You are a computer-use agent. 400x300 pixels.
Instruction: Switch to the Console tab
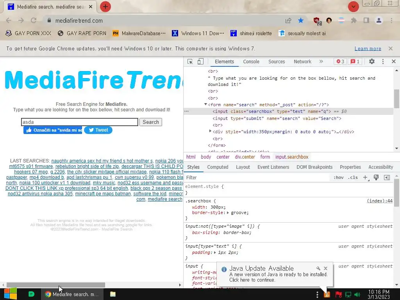pyautogui.click(x=251, y=61)
